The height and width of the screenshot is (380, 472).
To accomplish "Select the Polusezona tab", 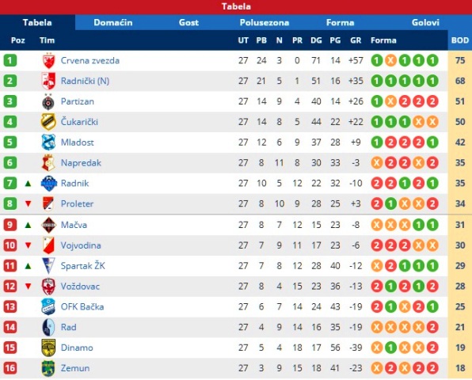I will pyautogui.click(x=265, y=23).
